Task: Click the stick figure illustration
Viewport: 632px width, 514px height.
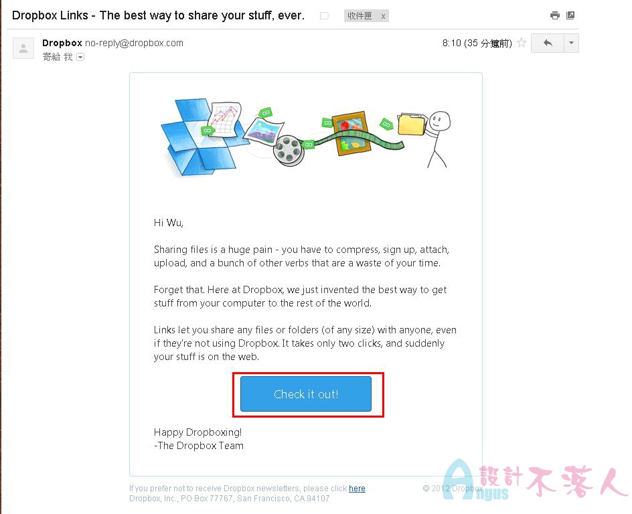Action: (438, 139)
